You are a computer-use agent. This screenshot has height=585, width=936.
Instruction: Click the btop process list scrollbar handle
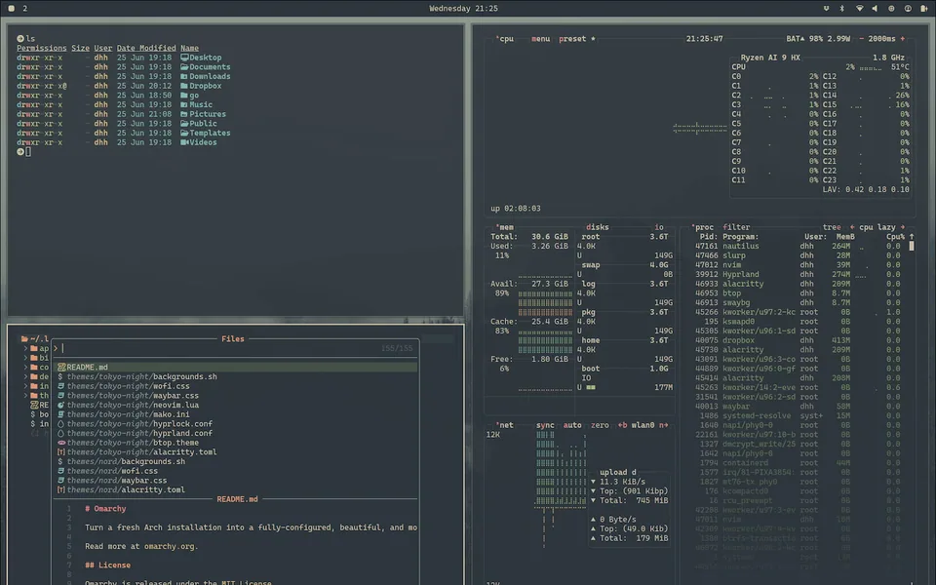click(x=912, y=246)
